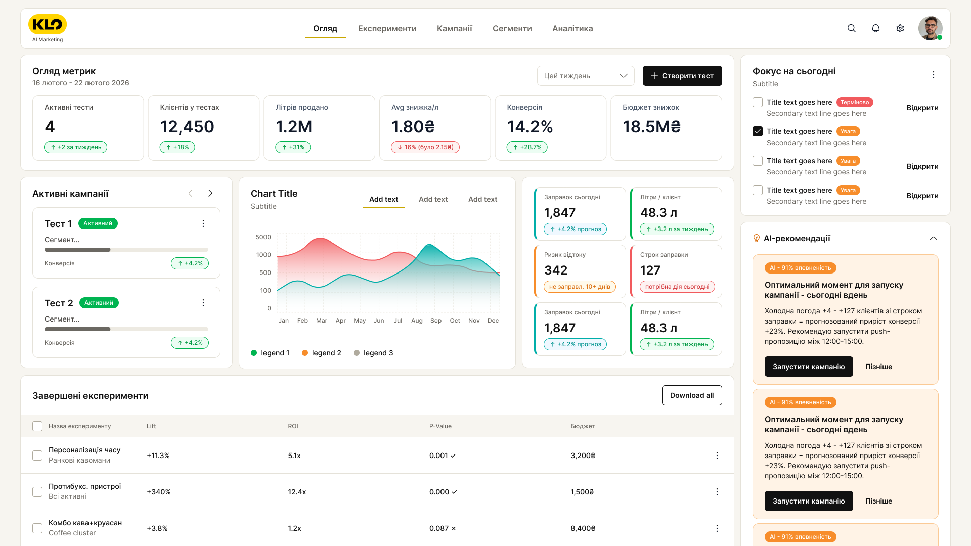
Task: Go to previous active campaign arrow
Action: click(x=190, y=193)
